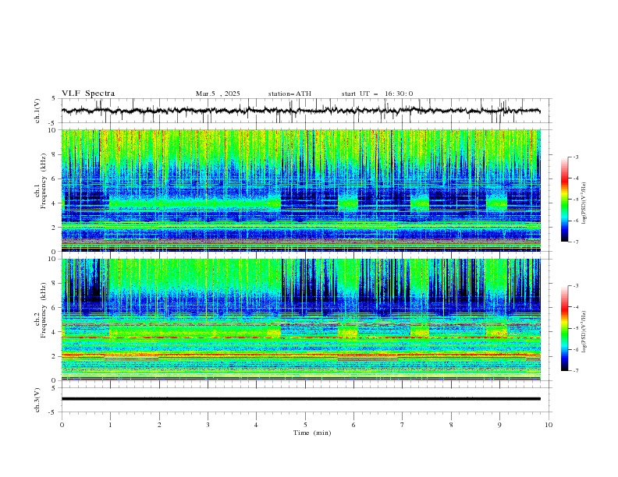Screen dimensions: 618x477
Task: Click time tick label "5" on x-axis
Action: point(305,425)
